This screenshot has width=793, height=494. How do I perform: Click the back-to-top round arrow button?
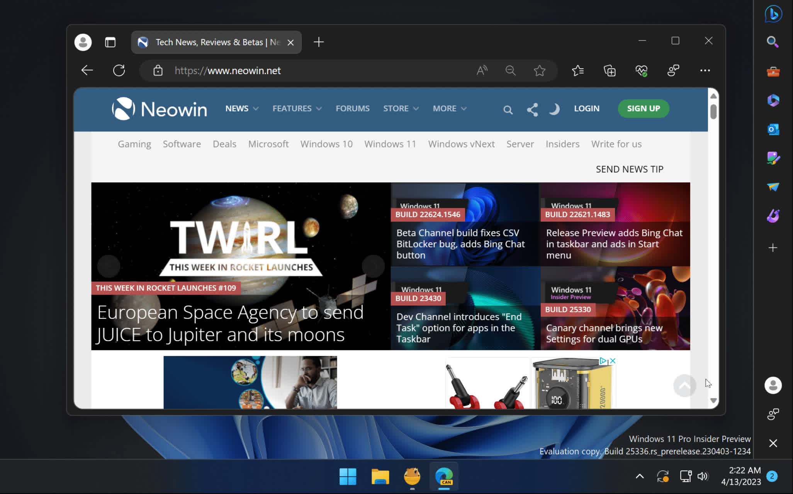coord(684,385)
